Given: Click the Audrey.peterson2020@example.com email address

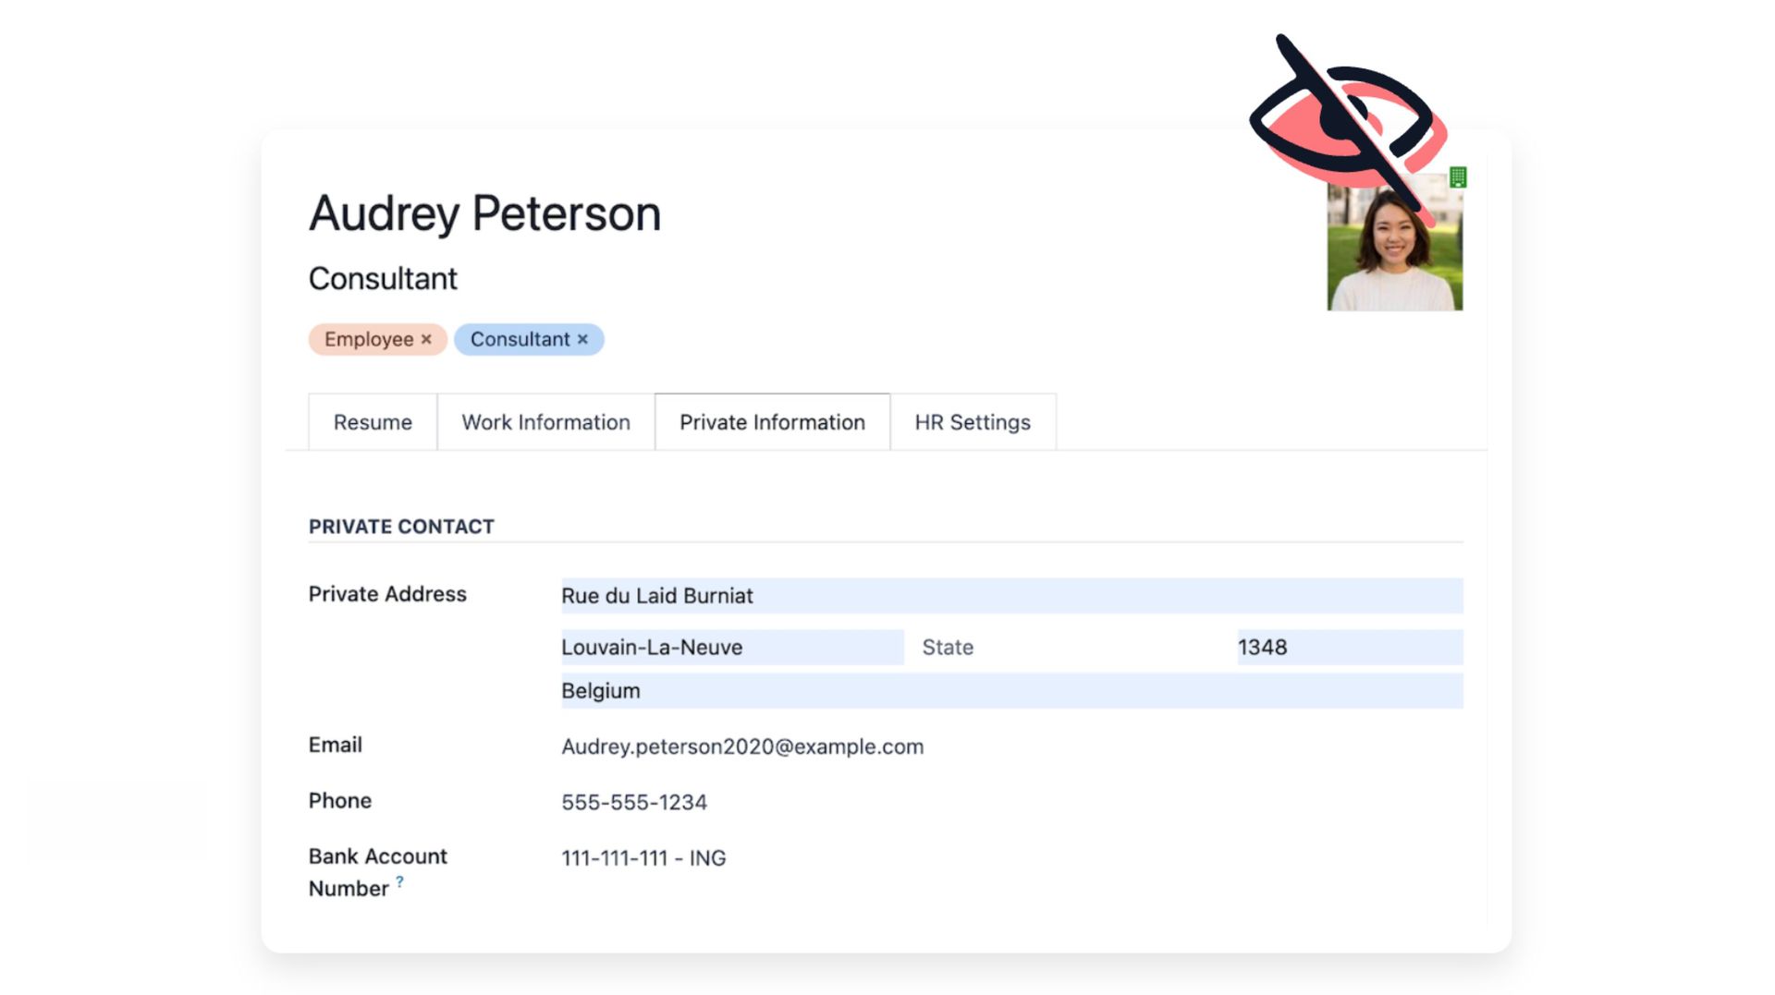Looking at the screenshot, I should click(741, 746).
